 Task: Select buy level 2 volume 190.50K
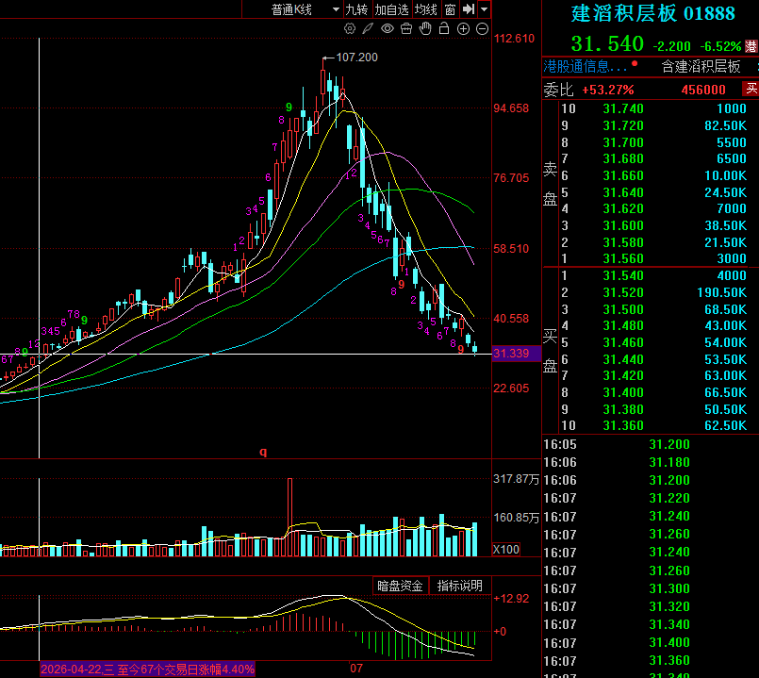click(x=721, y=292)
